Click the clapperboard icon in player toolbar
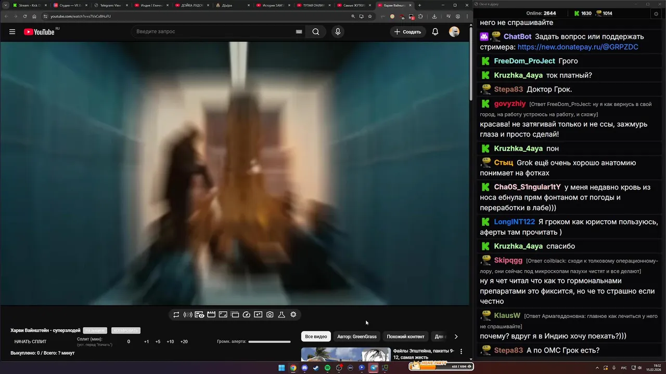This screenshot has height=374, width=666. 211,314
